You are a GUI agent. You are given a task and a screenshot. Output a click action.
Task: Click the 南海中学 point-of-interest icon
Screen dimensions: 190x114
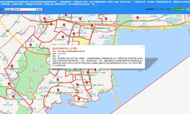tap(31, 40)
